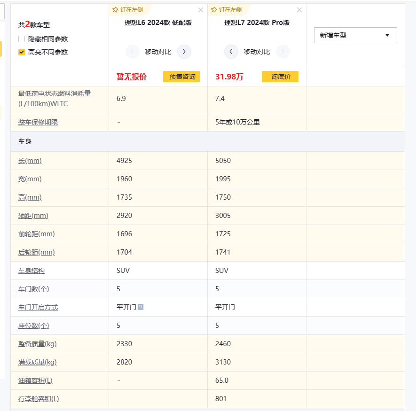Click the 最低荷电状态燃料消耗量 row label
Image resolution: width=416 pixels, height=411 pixels.
pos(55,99)
